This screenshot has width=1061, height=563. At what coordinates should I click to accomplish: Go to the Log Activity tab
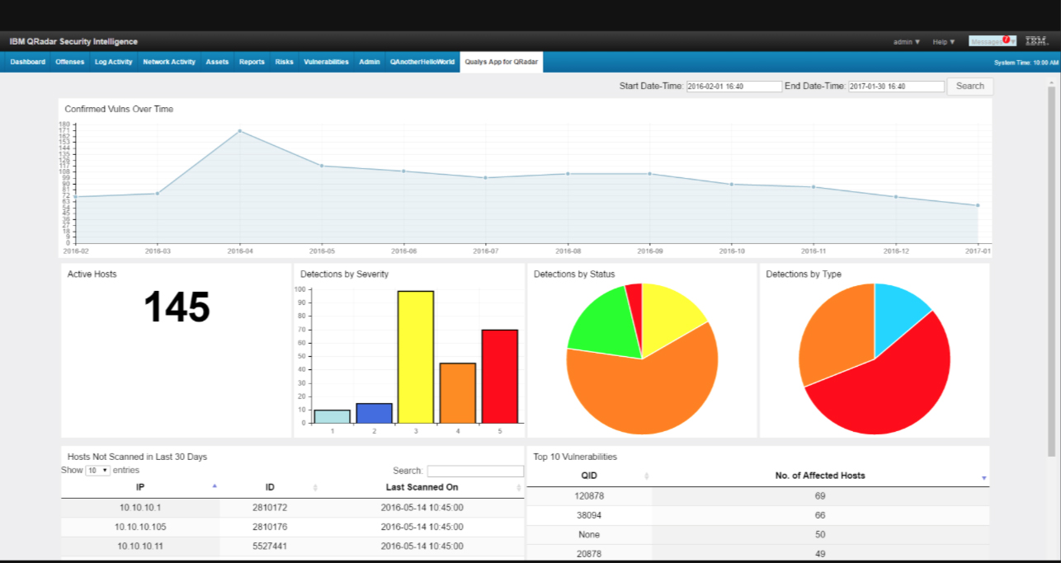click(x=113, y=62)
